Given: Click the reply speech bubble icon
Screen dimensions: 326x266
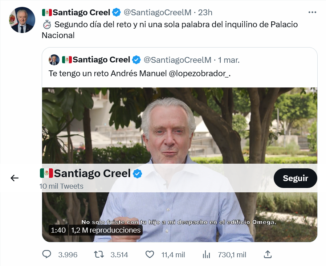Looking at the screenshot, I should click(x=46, y=254).
